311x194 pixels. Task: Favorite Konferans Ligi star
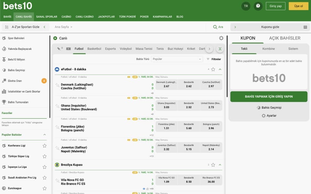click(45, 145)
